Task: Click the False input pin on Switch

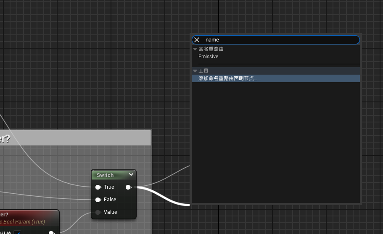Action: point(98,200)
